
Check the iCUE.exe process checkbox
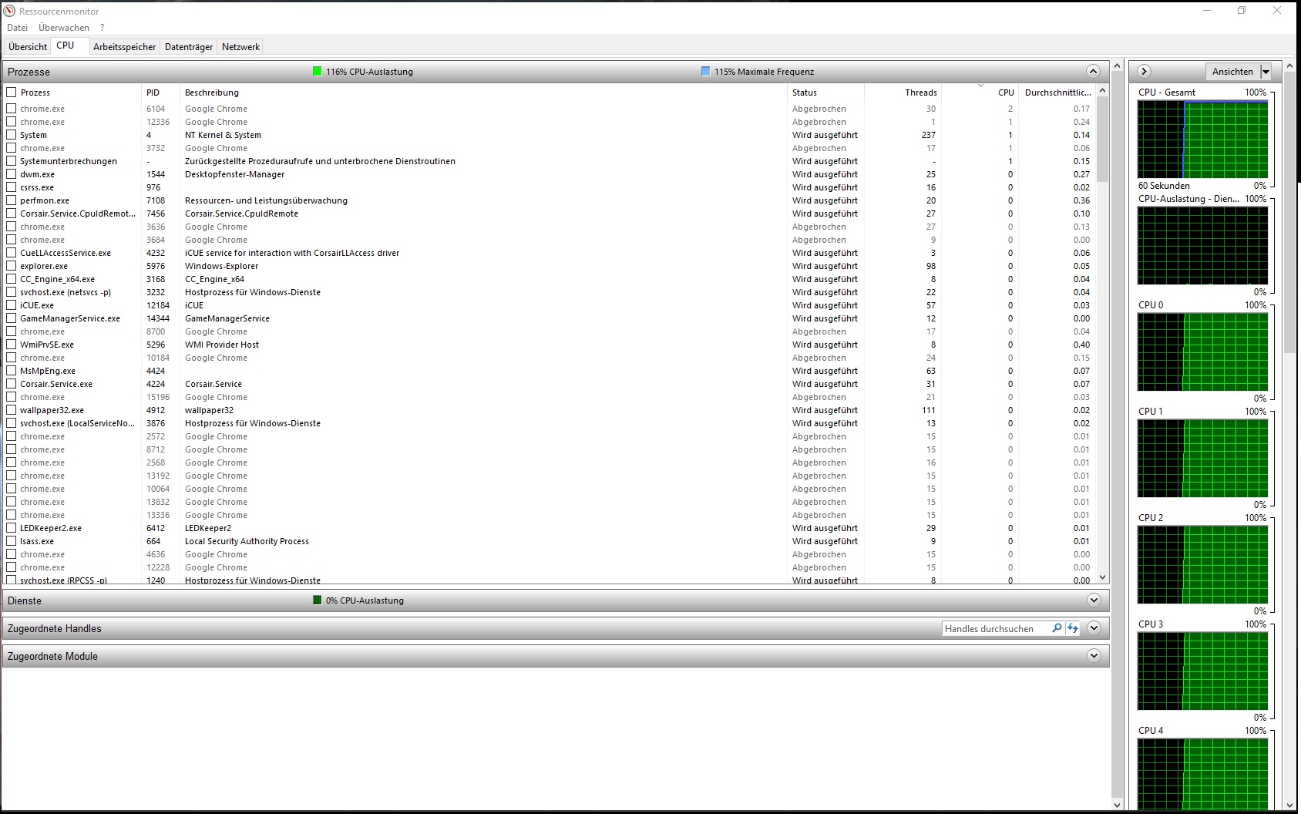pos(11,305)
